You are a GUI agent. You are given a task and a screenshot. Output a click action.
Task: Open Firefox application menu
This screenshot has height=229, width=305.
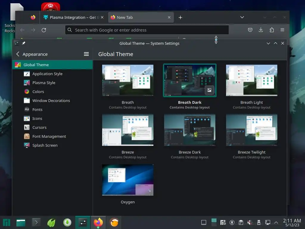282,30
